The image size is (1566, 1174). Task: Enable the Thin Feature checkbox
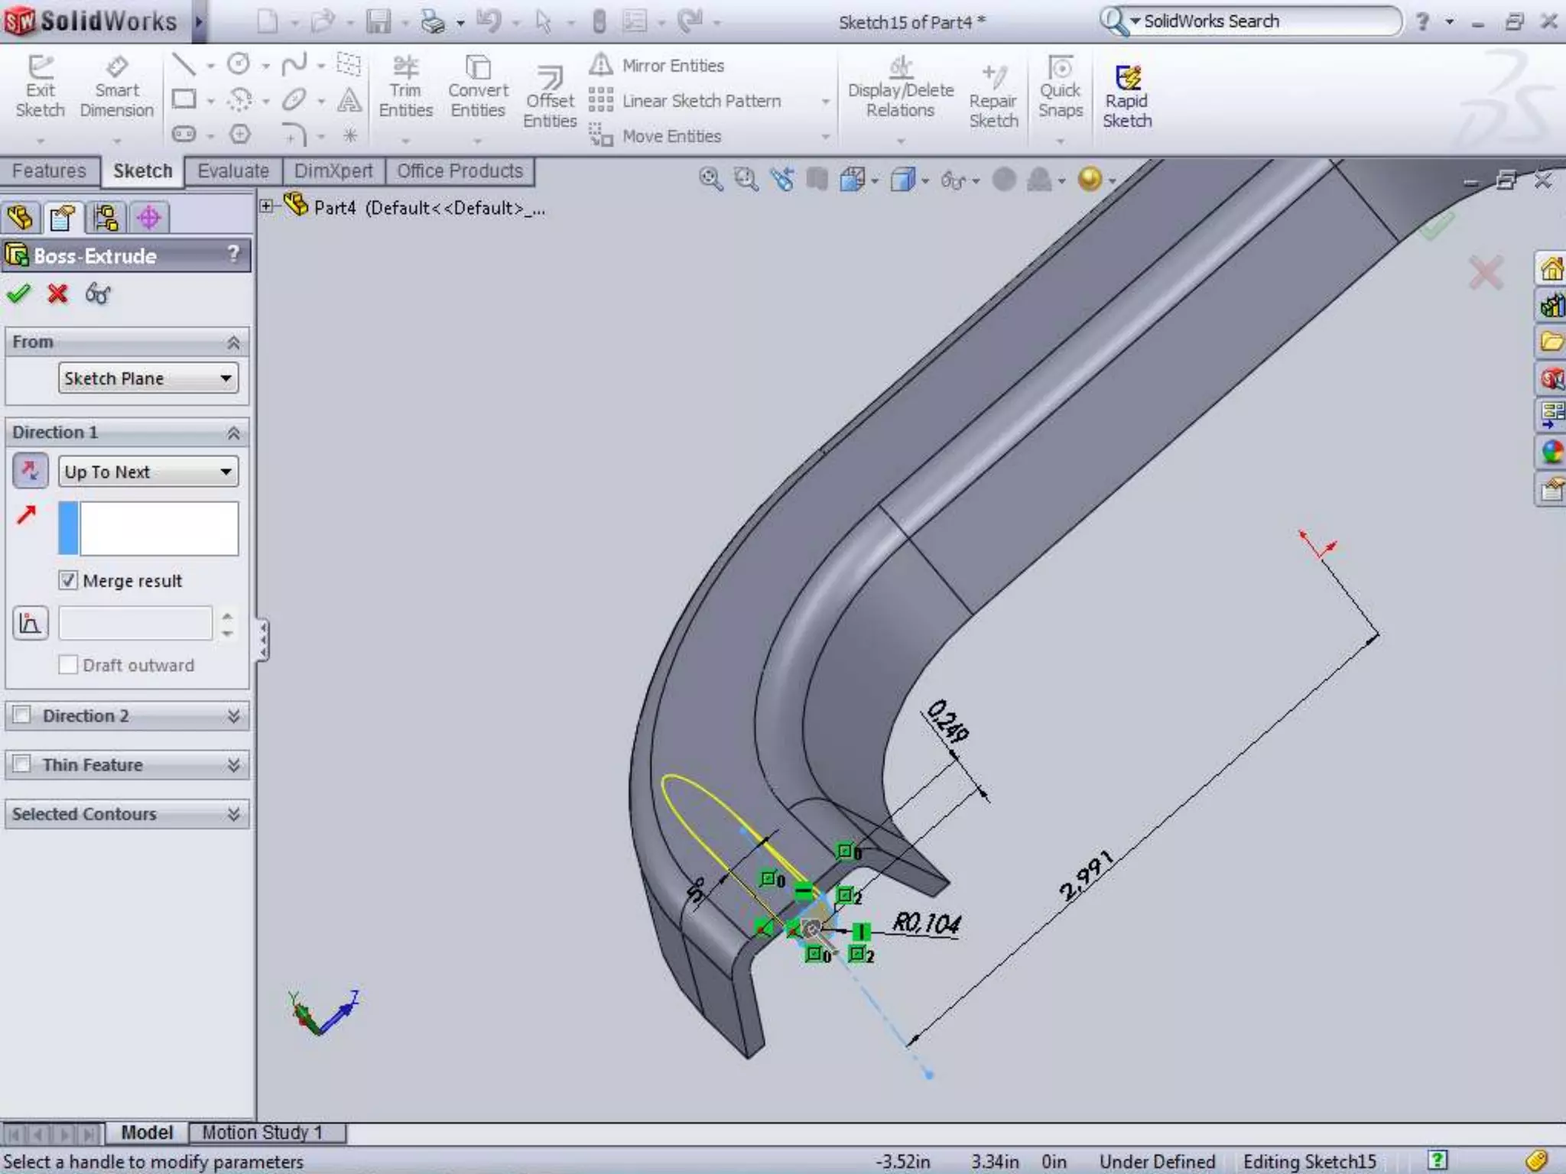(22, 764)
